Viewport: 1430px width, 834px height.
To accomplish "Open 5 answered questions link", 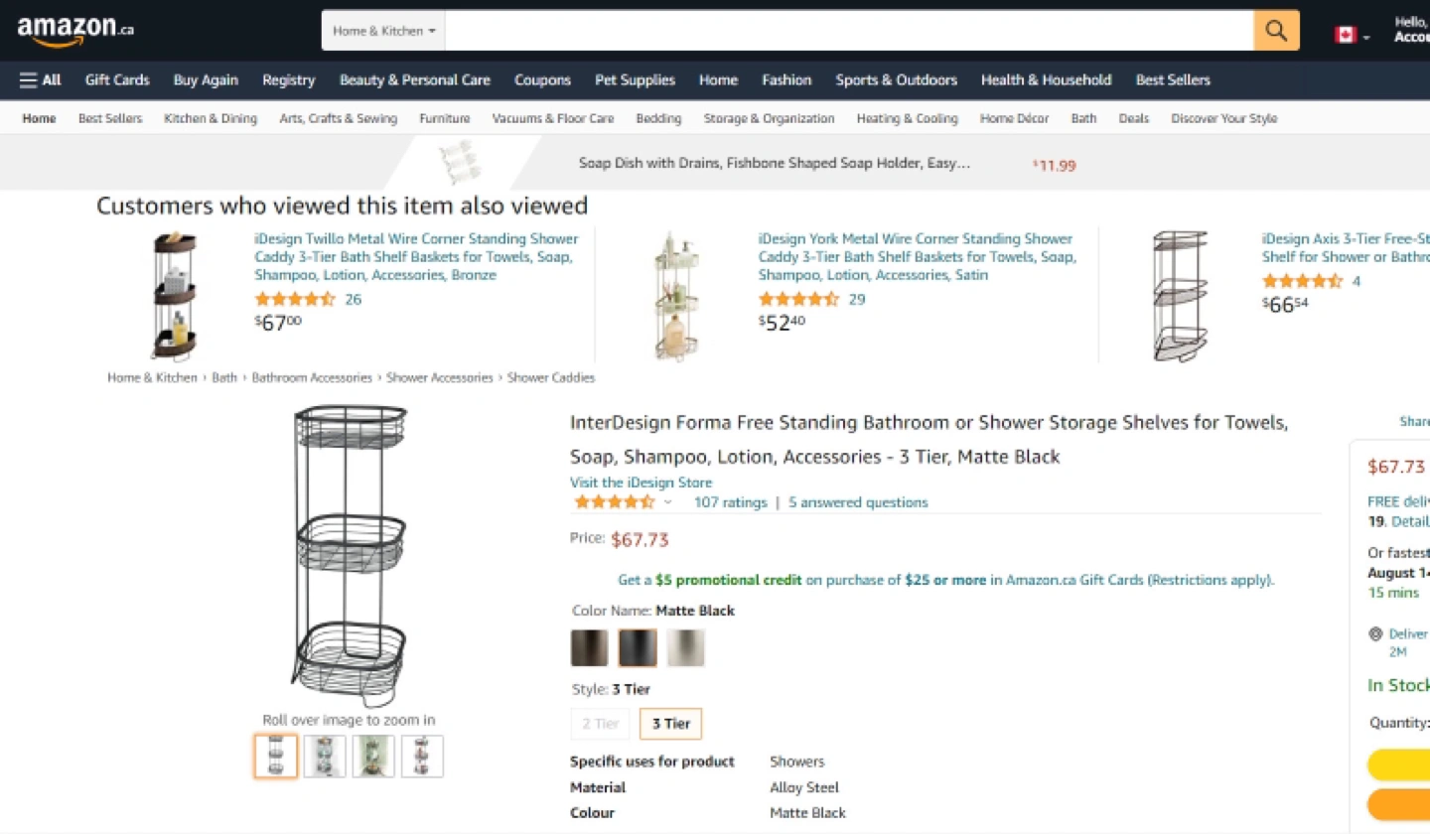I will point(858,502).
